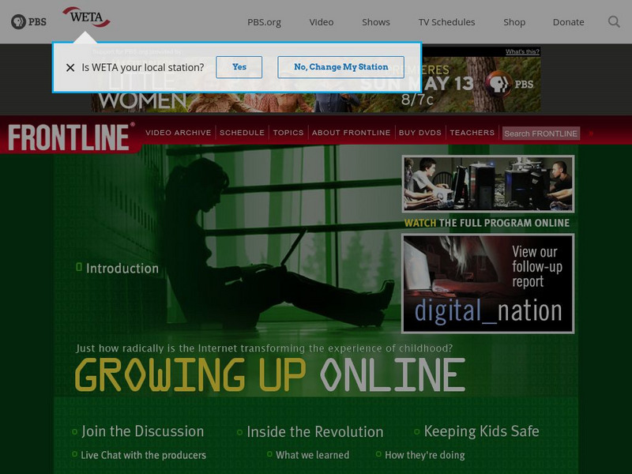Screen dimensions: 632x474
Task: Click the FRONTLINE logo
Action: pyautogui.click(x=71, y=137)
